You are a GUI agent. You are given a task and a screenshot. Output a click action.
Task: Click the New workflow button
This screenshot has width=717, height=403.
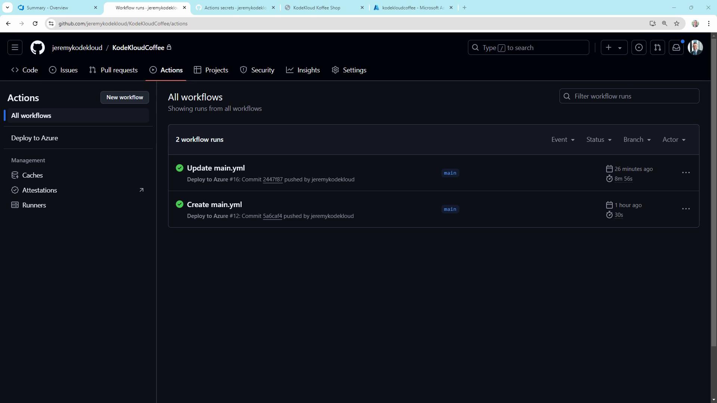point(125,97)
